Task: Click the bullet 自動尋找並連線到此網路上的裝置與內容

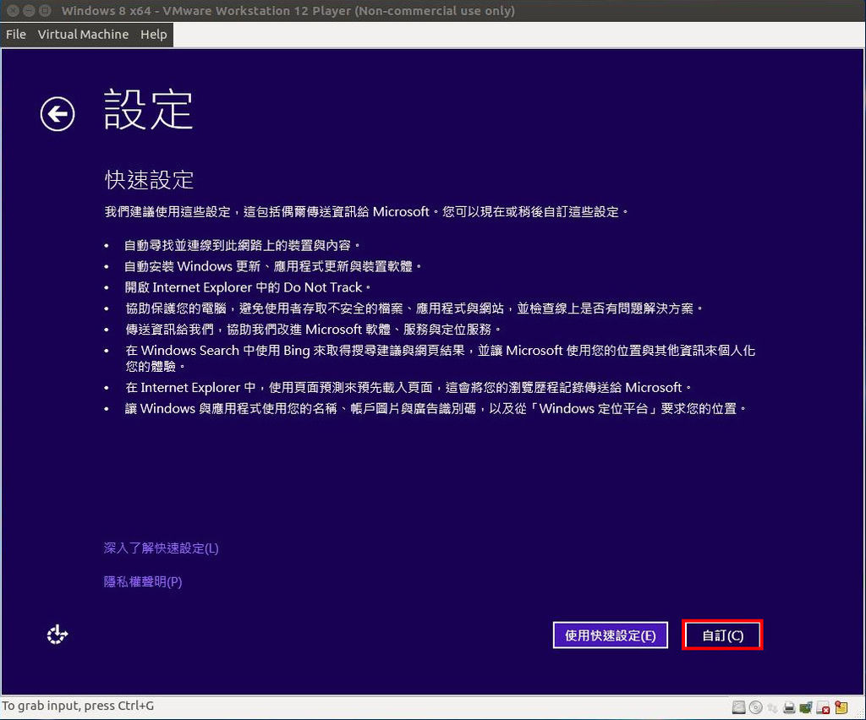Action: (x=243, y=246)
